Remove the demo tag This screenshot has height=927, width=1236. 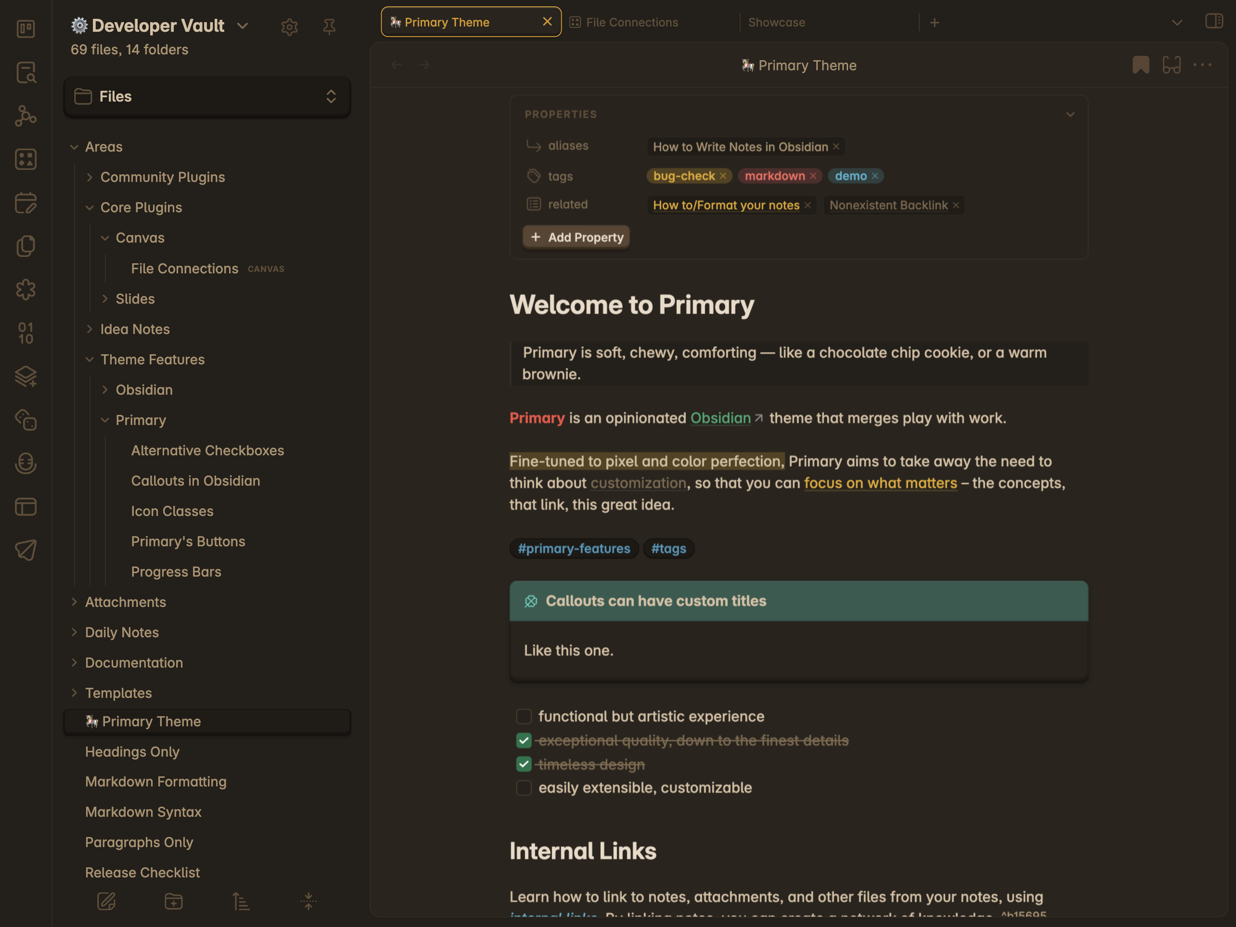point(875,176)
